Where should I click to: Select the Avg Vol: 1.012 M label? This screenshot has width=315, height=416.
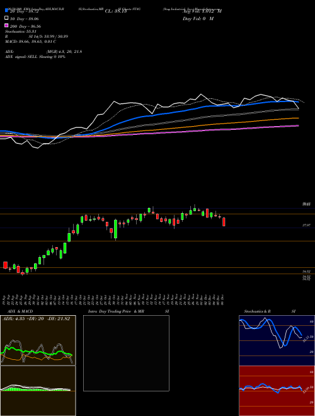pyautogui.click(x=202, y=11)
